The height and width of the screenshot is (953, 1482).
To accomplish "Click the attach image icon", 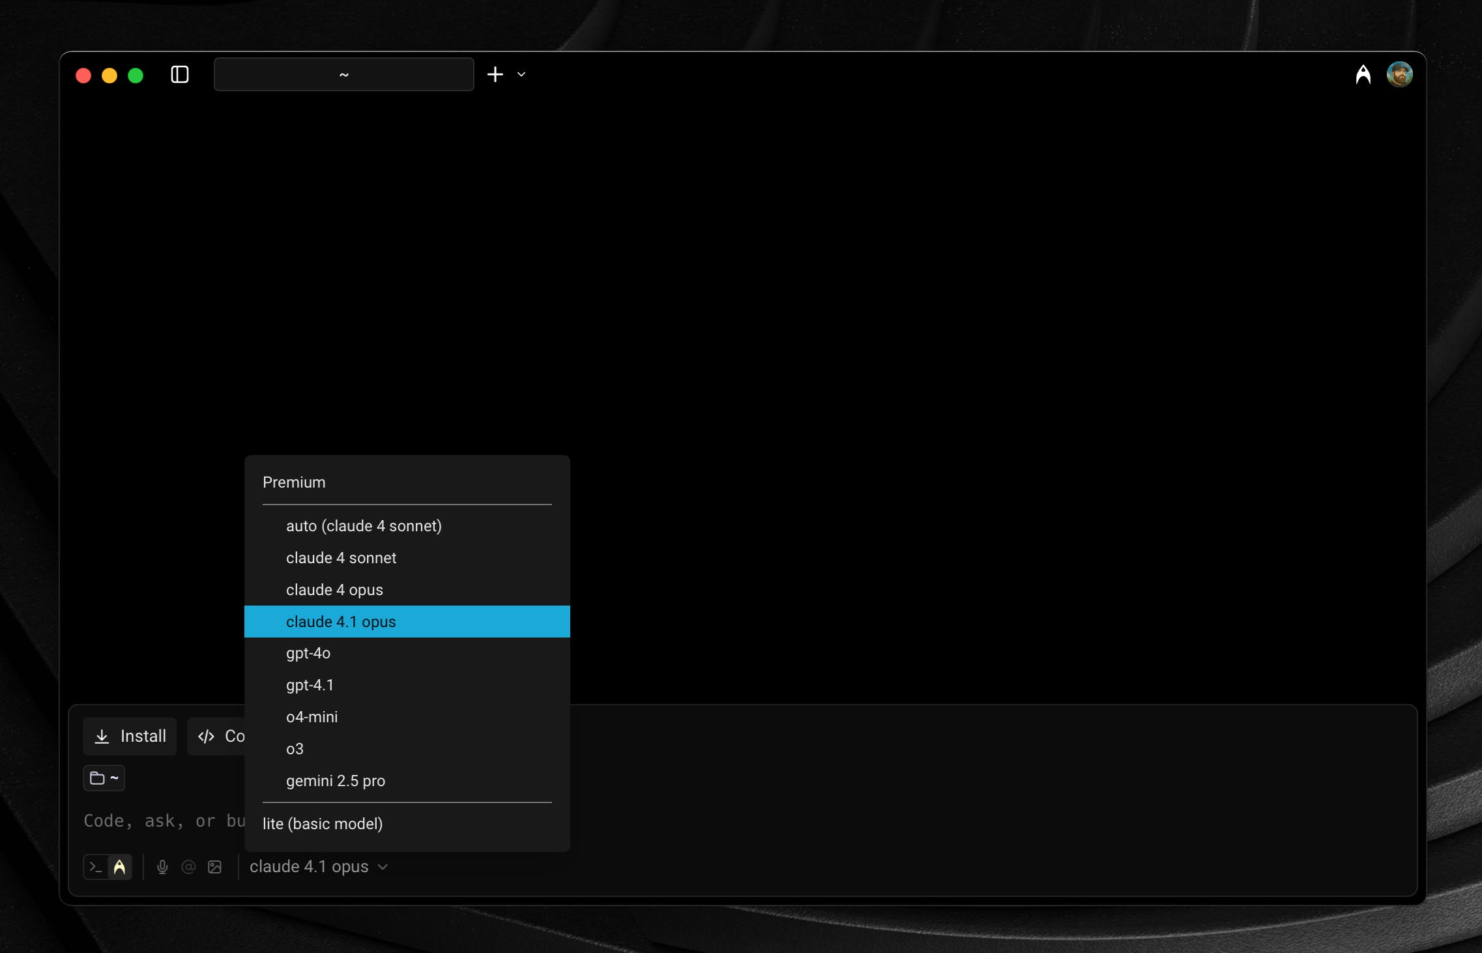I will point(214,867).
